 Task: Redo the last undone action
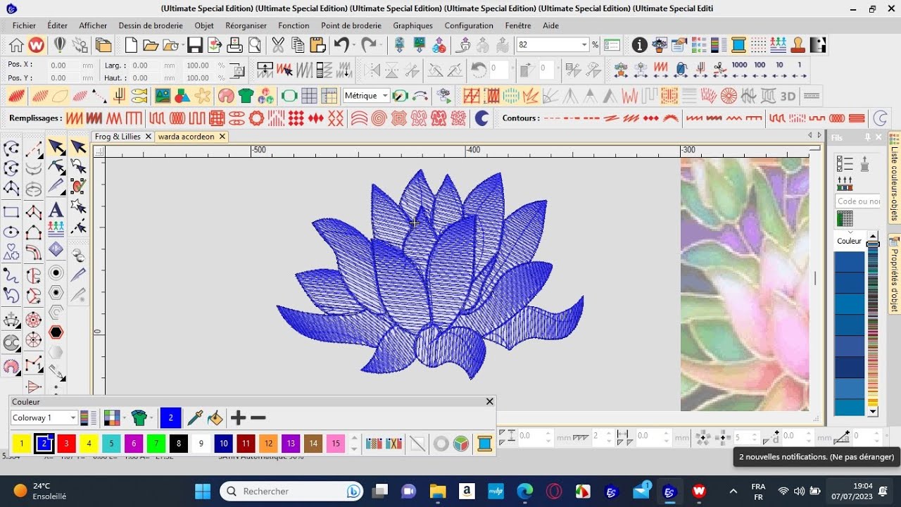[x=368, y=46]
